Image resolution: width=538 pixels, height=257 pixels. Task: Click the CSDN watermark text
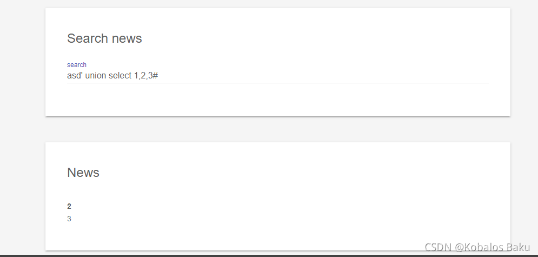click(x=438, y=247)
